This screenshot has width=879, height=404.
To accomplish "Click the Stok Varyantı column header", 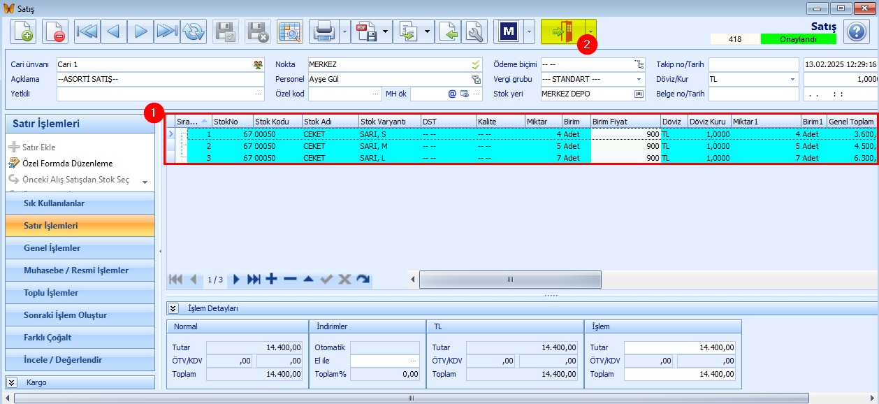I will (x=390, y=122).
